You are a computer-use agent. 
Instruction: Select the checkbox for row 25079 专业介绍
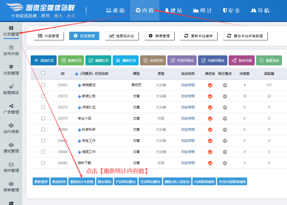coord(43,118)
